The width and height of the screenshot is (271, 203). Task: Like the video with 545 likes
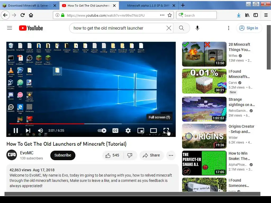[x=112, y=155]
